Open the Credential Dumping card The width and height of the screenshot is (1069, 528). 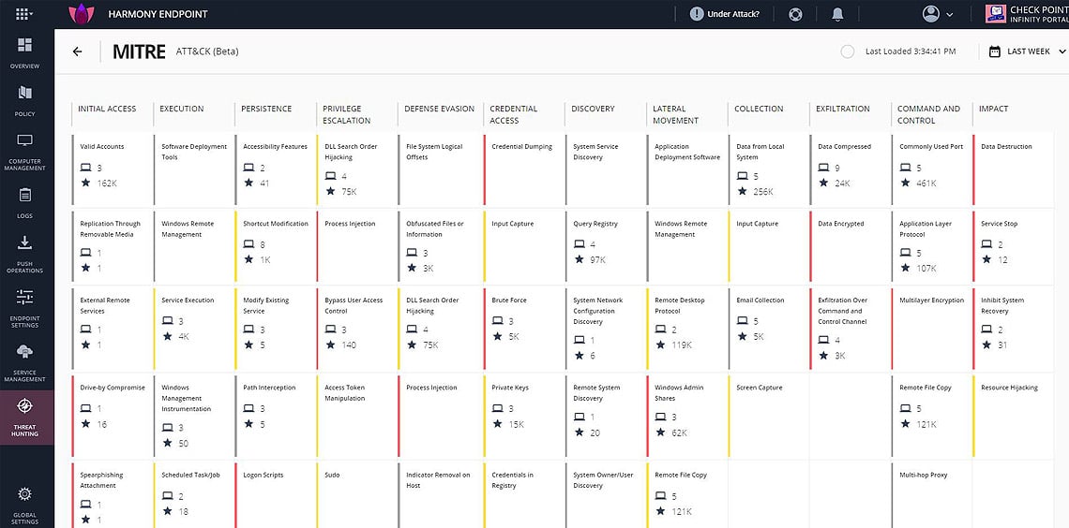[523, 169]
